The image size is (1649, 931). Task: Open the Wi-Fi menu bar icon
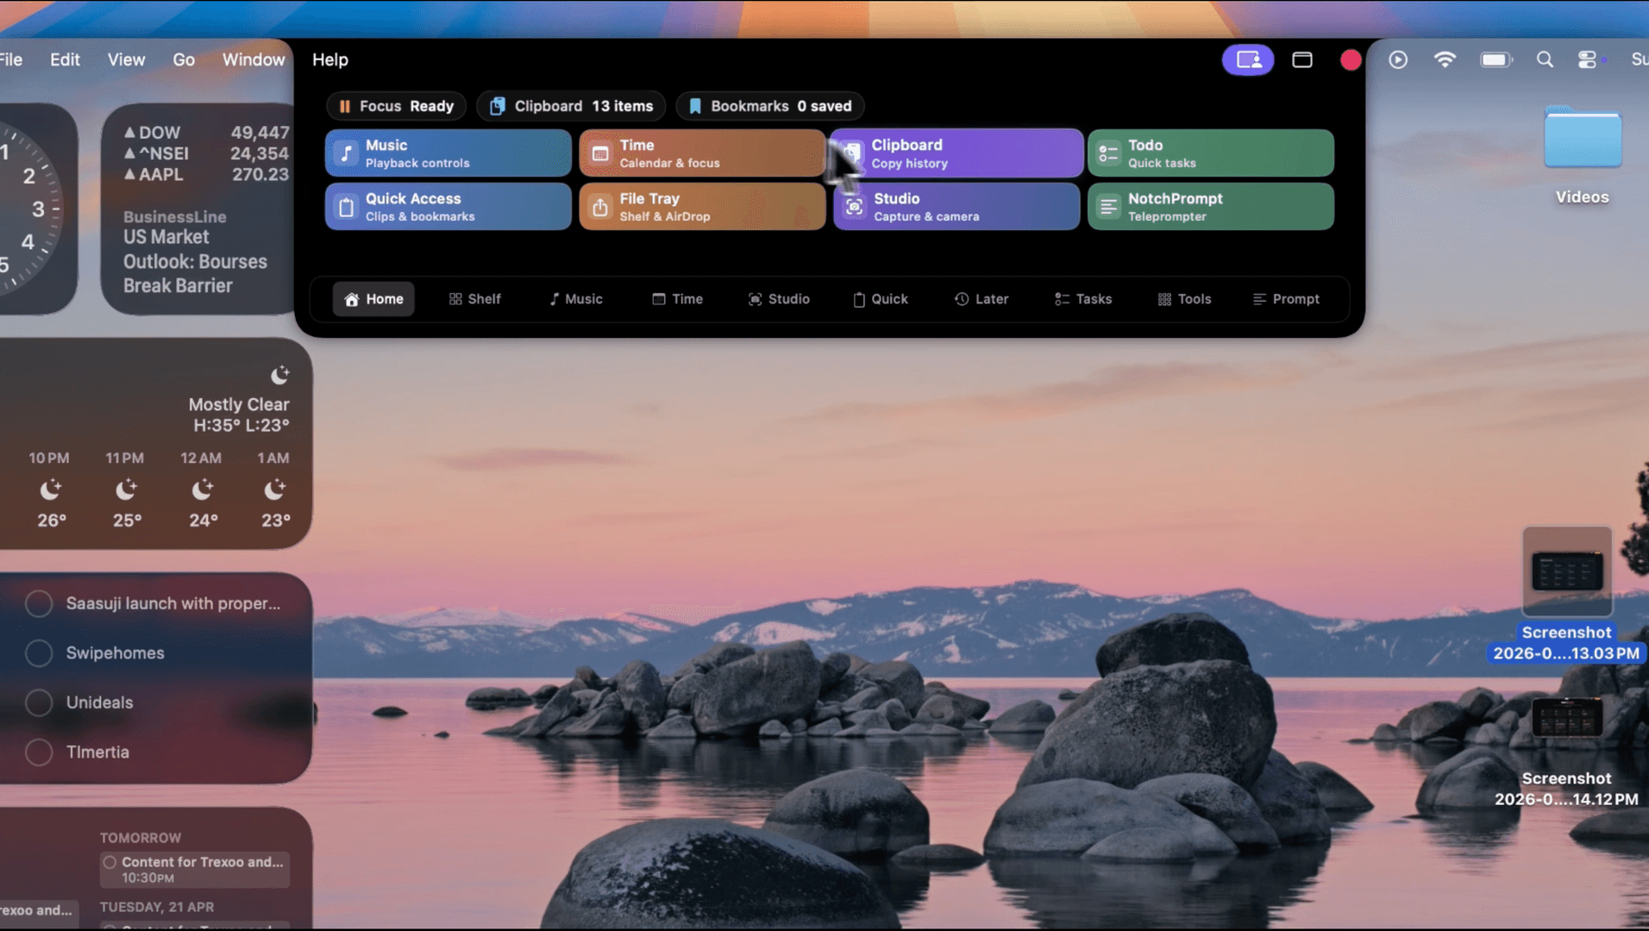coord(1445,59)
